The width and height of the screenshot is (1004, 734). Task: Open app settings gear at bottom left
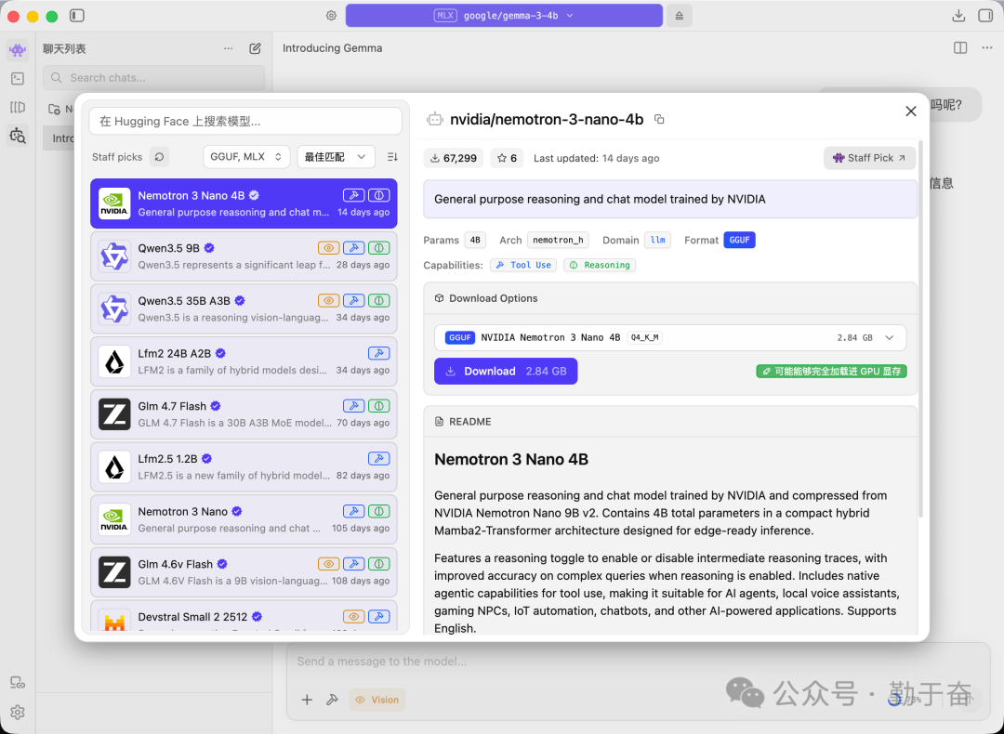(x=18, y=713)
